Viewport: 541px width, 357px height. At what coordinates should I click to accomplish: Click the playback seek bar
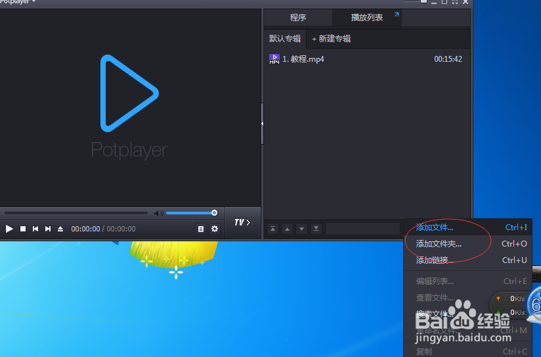[76, 213]
